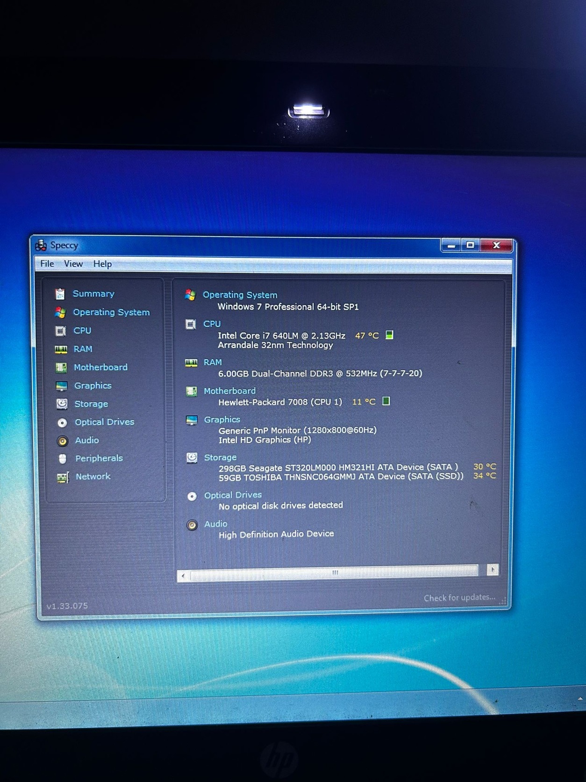Click the Audio speaker icon in sidebar

click(x=62, y=441)
